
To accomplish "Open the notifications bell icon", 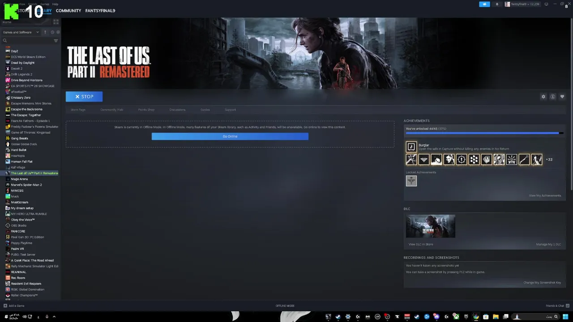I will click(x=497, y=4).
